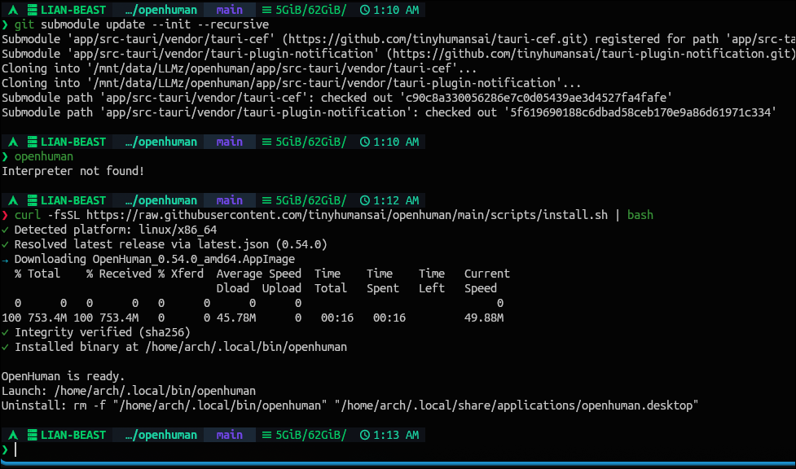Image resolution: width=796 pixels, height=469 pixels.
Task: Click the memory bars icon in 1:13 AM prompt
Action: (267, 435)
